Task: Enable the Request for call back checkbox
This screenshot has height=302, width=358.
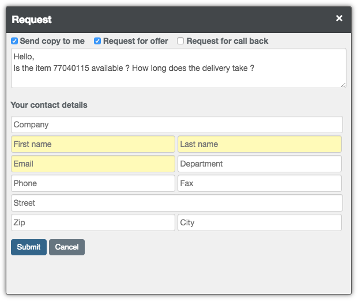Action: pyautogui.click(x=180, y=41)
